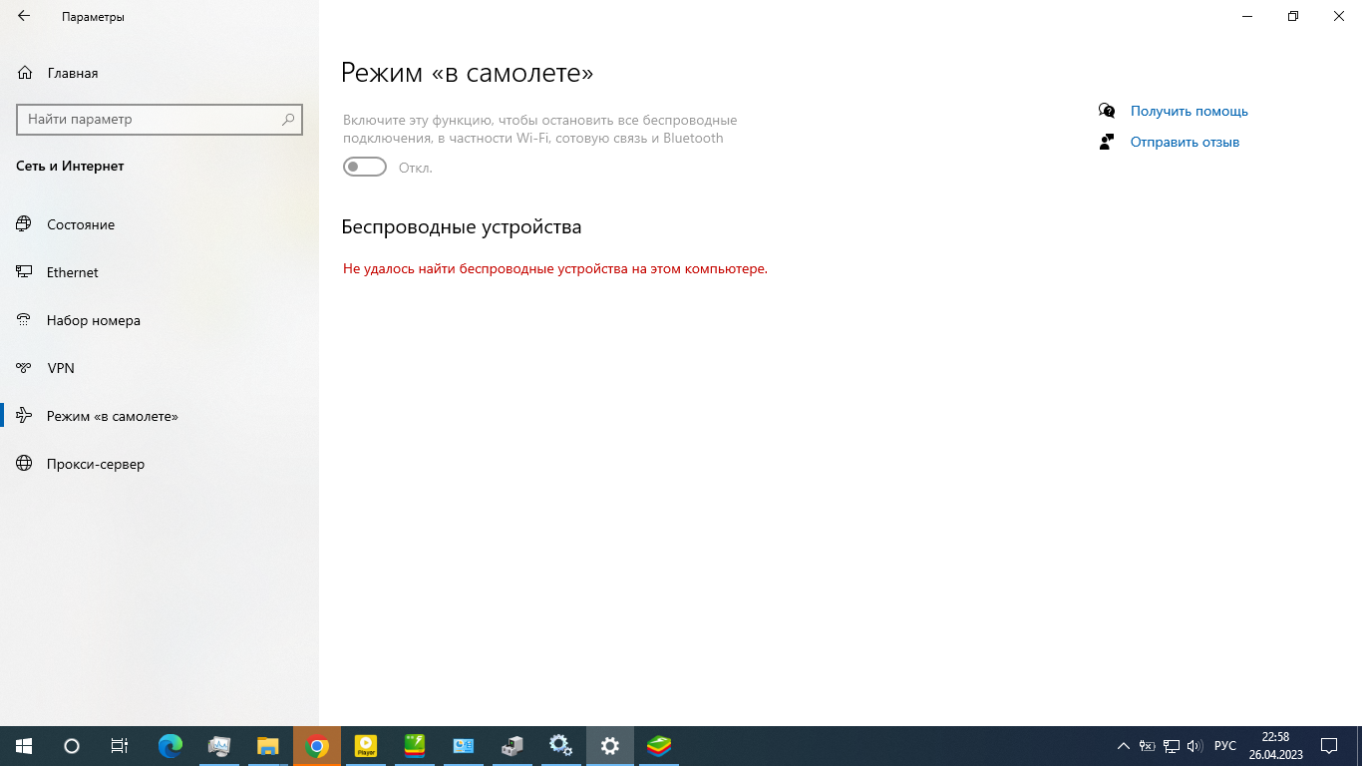Viewport: 1362px width, 766px height.
Task: Close the Параметры window
Action: (x=1339, y=16)
